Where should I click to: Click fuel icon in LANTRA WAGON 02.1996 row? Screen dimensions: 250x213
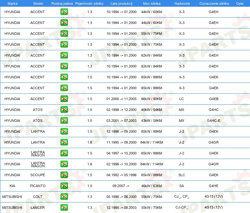point(64,164)
